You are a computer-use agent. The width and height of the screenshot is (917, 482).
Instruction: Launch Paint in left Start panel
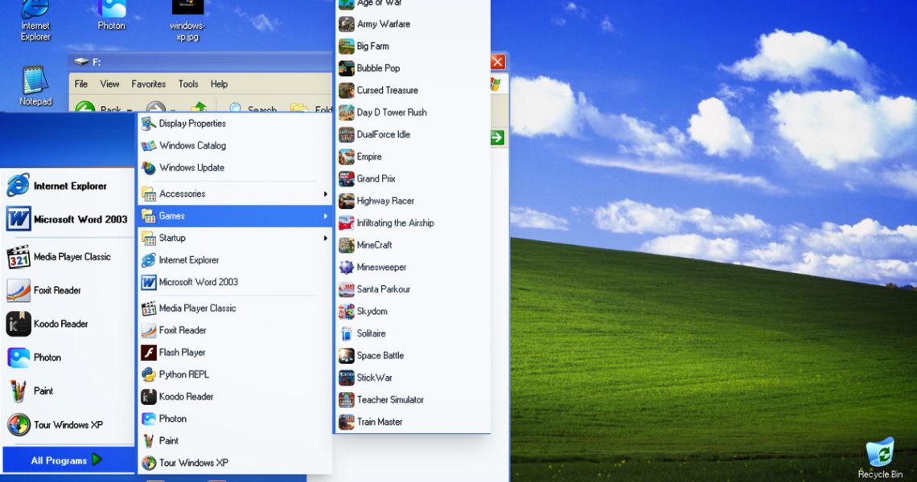click(x=68, y=391)
